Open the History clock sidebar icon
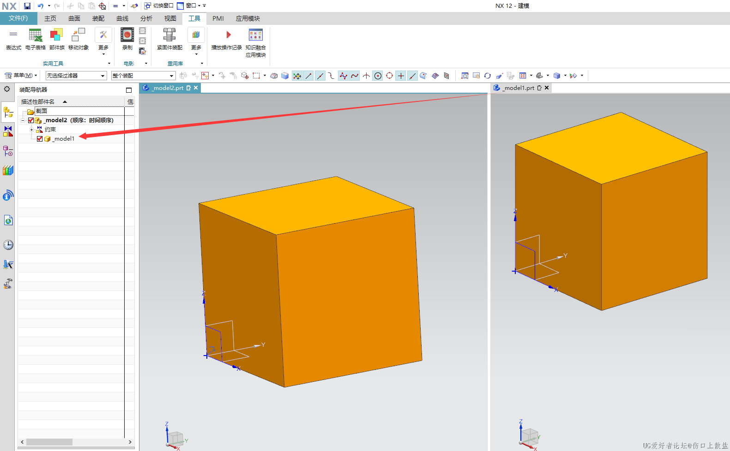This screenshot has height=451, width=730. (8, 245)
